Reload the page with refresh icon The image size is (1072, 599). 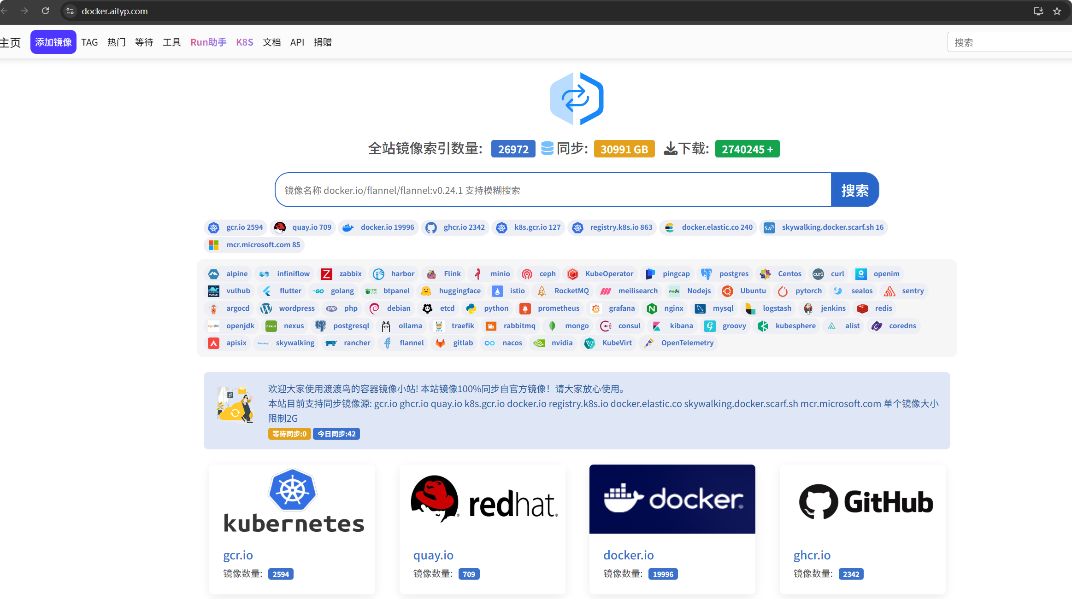45,11
